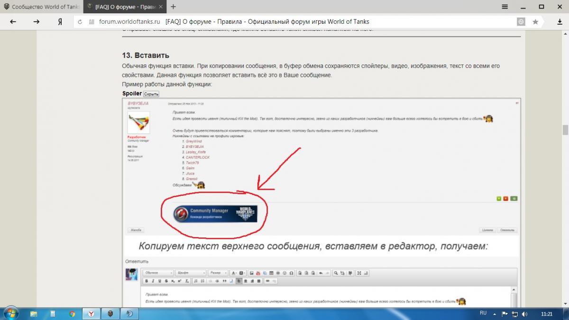569x320 pixels.
Task: Close the [FAQ] О форуме tab
Action: coord(161,7)
